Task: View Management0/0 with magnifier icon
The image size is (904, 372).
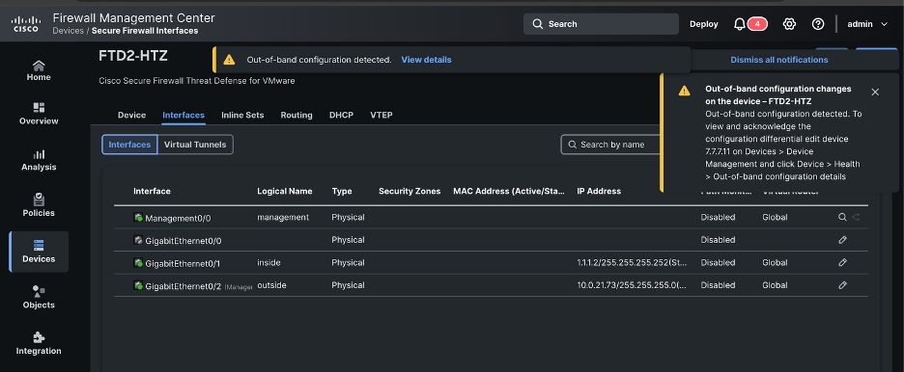Action: coord(842,218)
